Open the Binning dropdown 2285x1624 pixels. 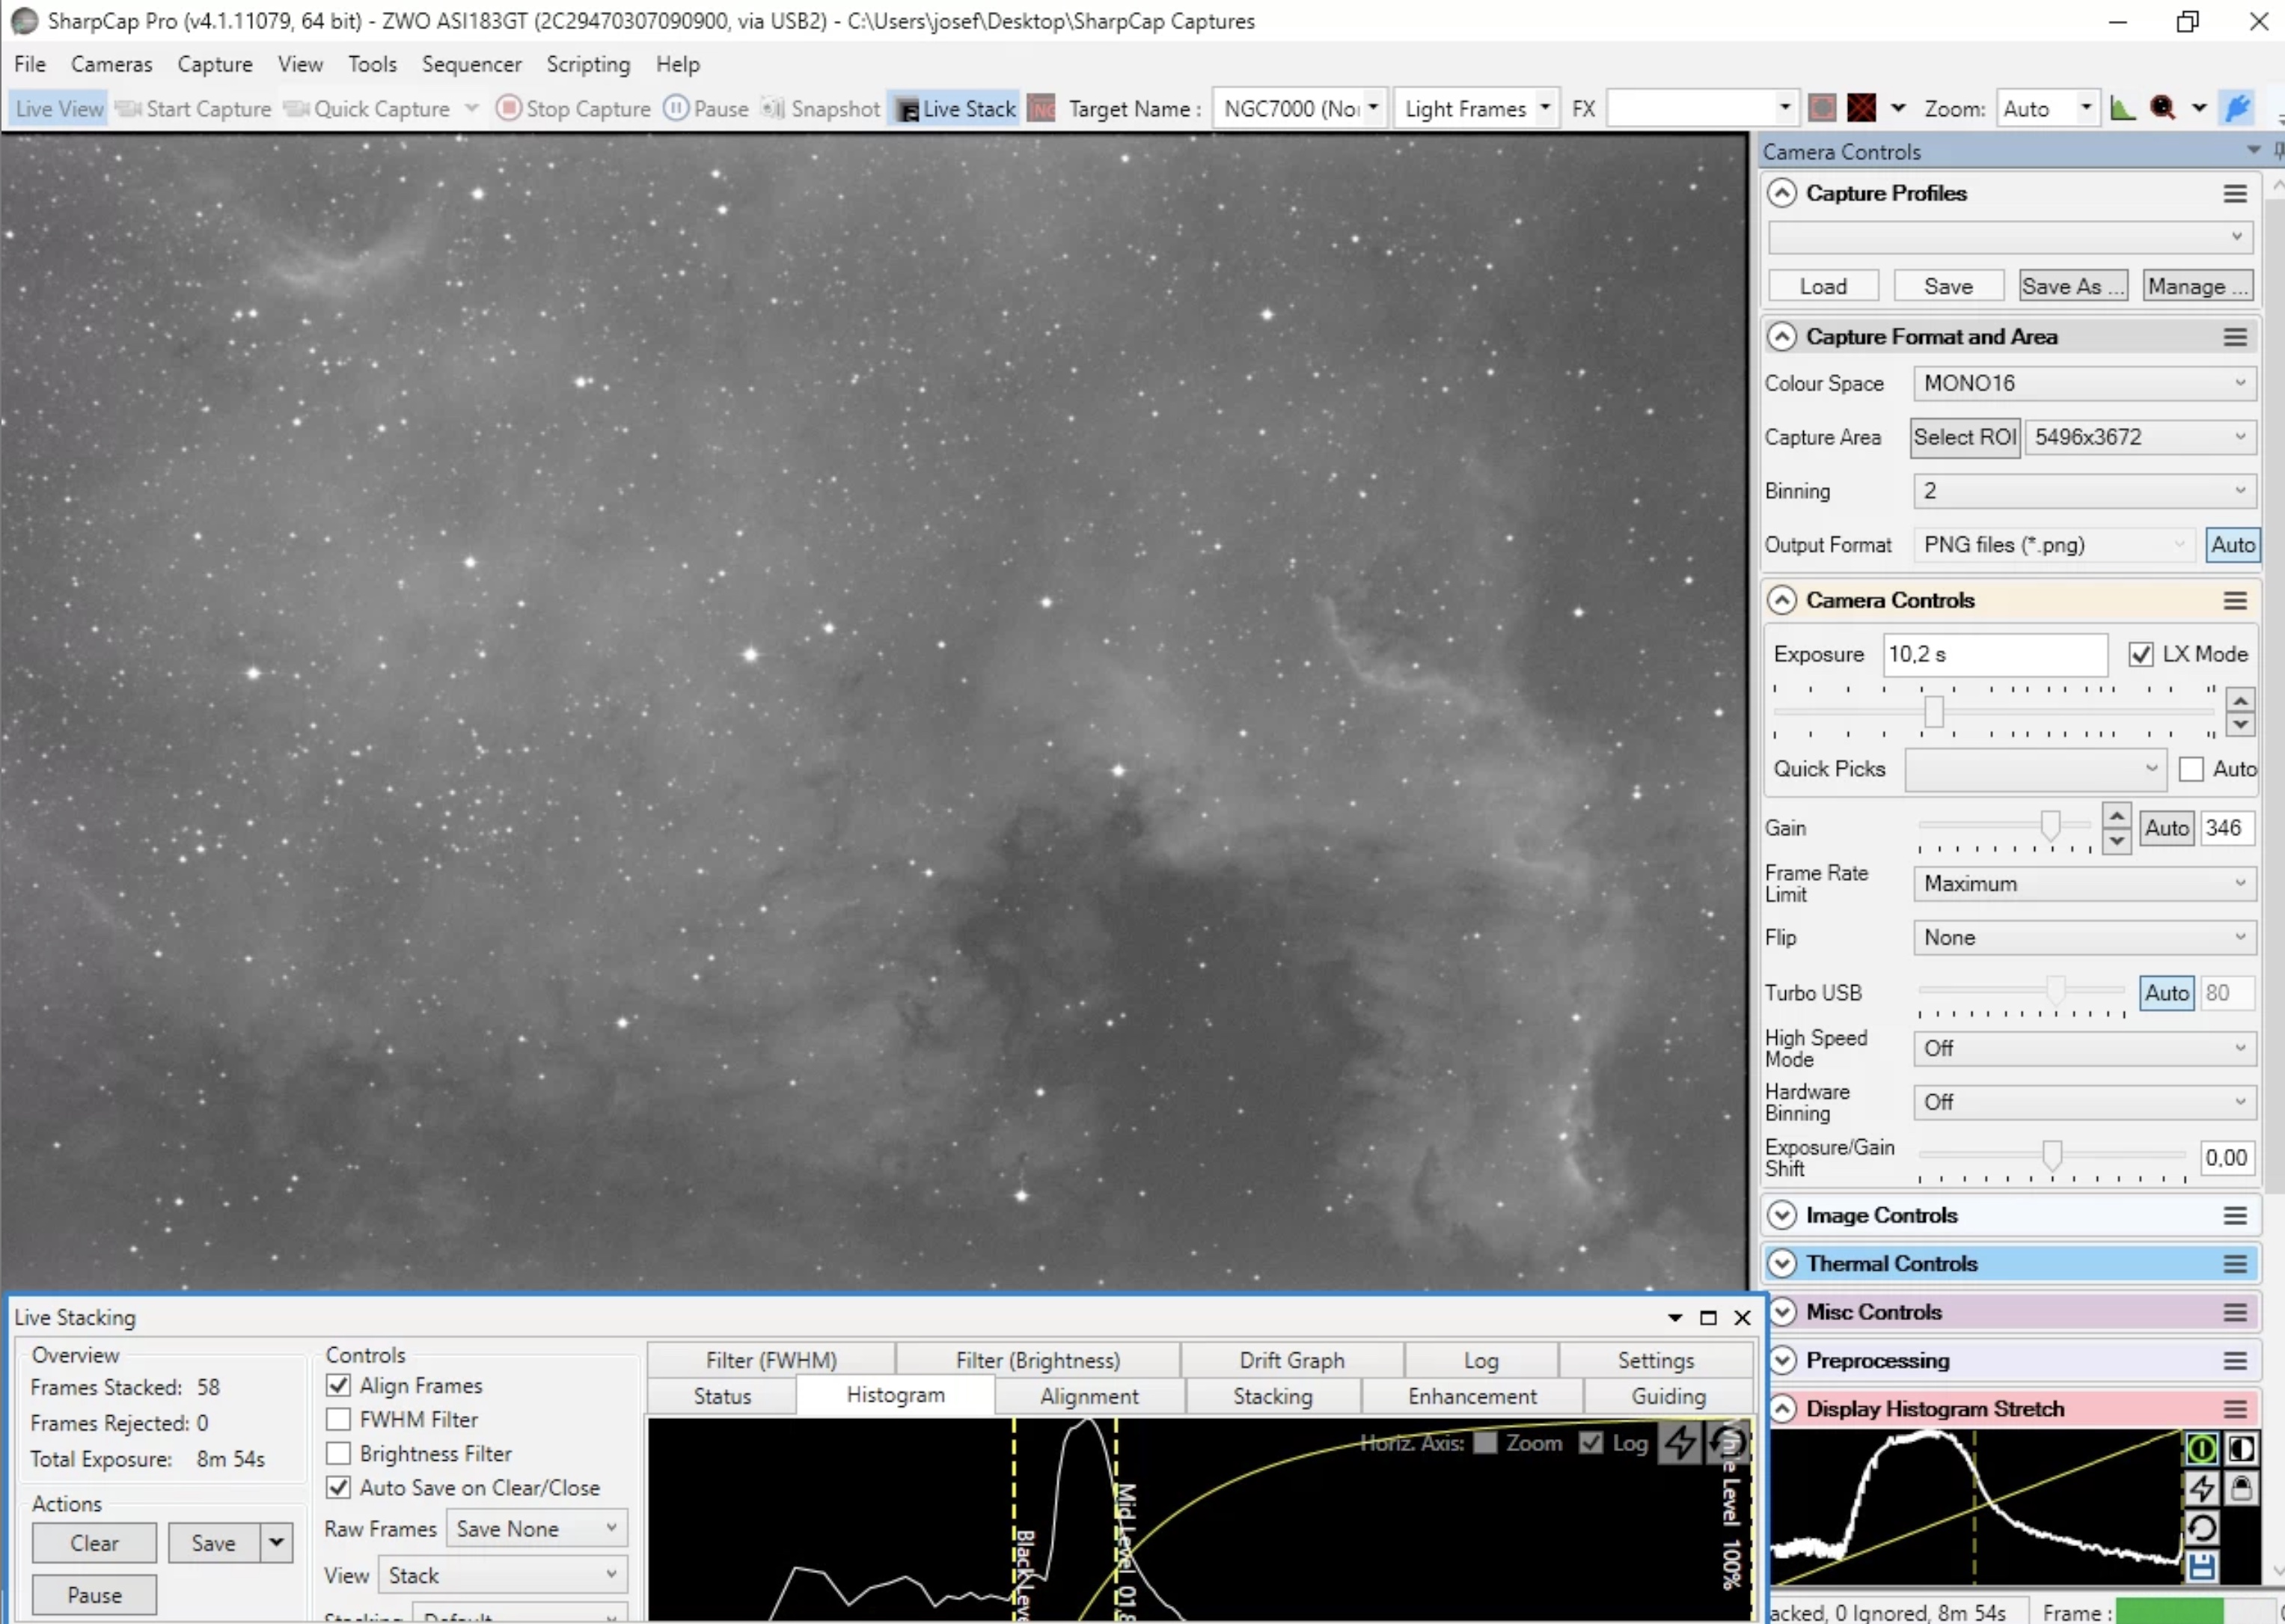click(x=2084, y=491)
